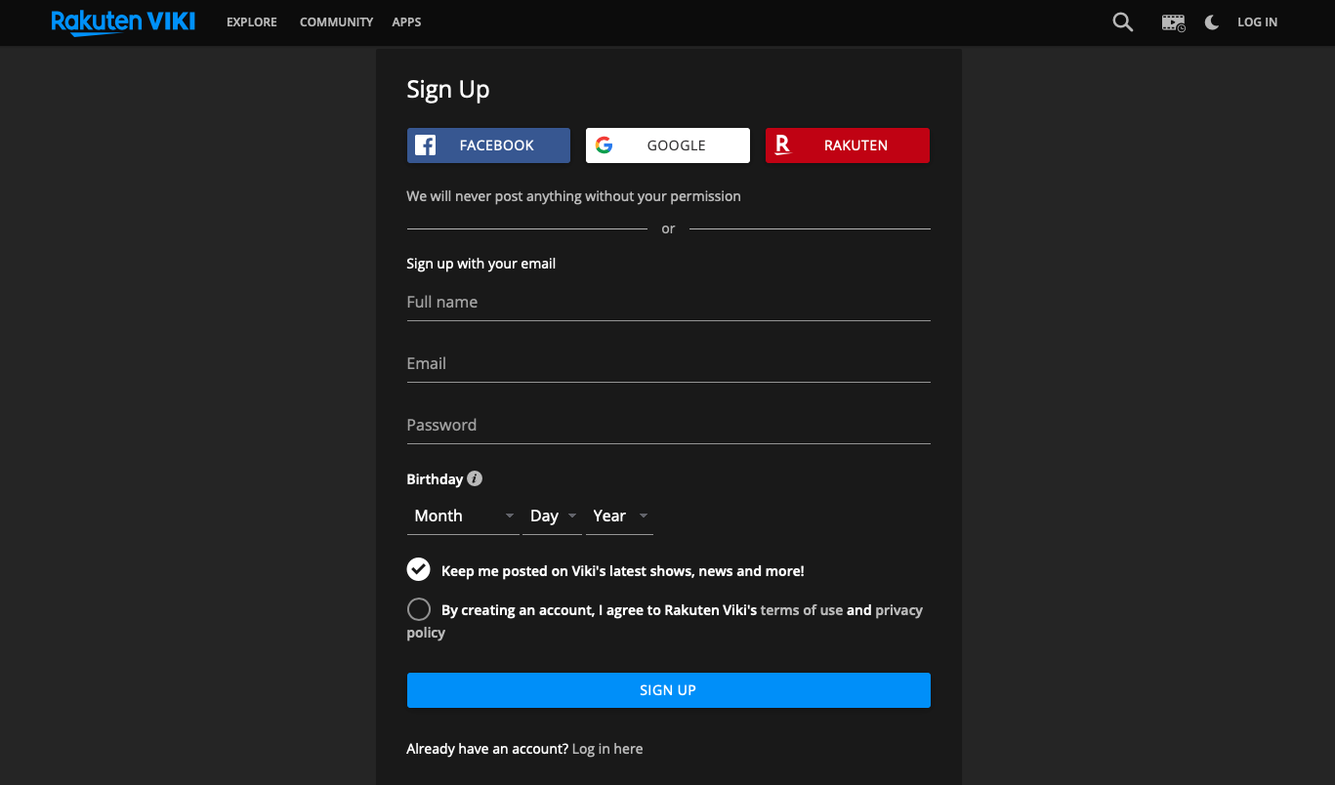Image resolution: width=1335 pixels, height=785 pixels.
Task: Click the birthday info icon
Action: pyautogui.click(x=475, y=478)
